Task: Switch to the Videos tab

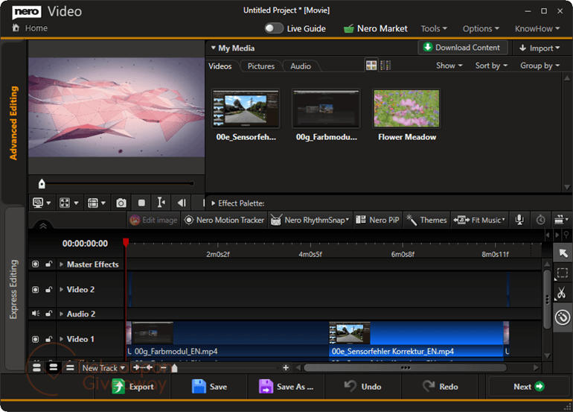Action: click(220, 66)
